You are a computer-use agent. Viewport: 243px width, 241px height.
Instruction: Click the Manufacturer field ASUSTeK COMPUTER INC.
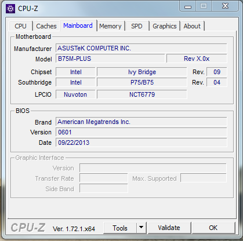click(x=142, y=48)
